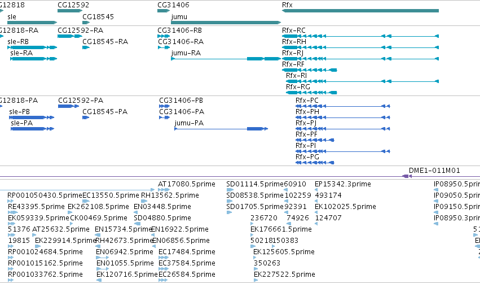The width and height of the screenshot is (480, 283).
Task: Click the jumu-PA protein label
Action: coord(189,123)
